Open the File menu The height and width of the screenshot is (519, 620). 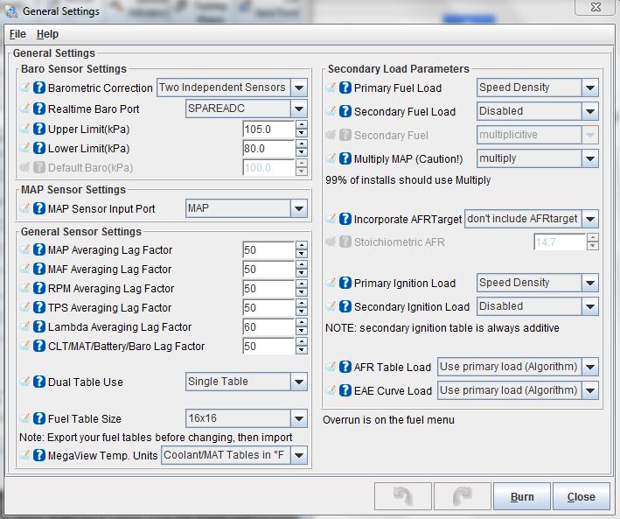click(x=17, y=34)
